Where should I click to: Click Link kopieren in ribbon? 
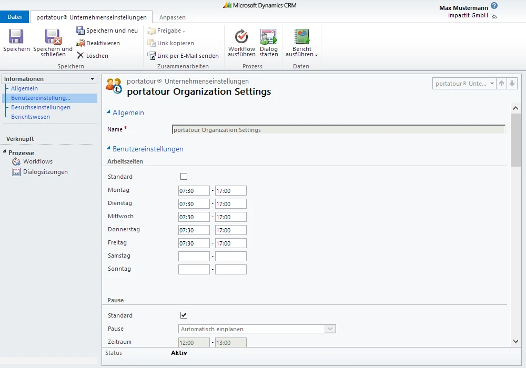click(x=171, y=43)
